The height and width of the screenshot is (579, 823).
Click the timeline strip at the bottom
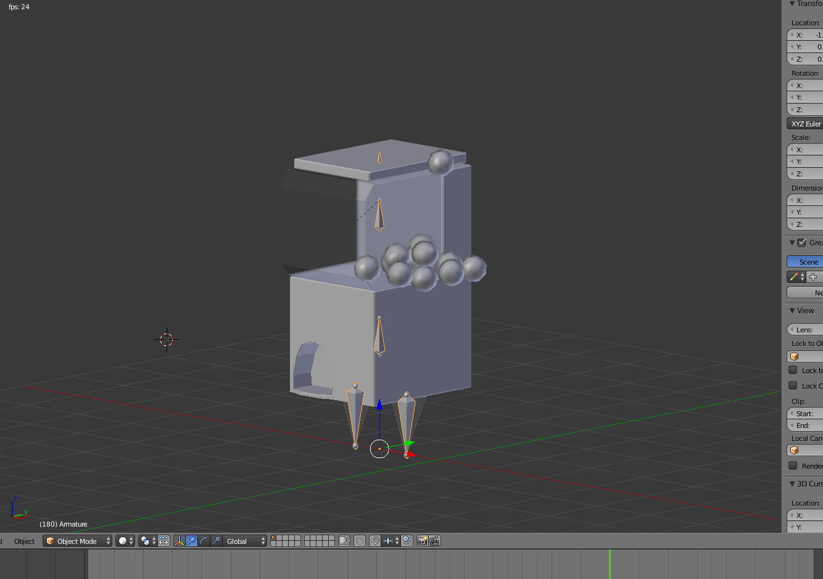407,564
